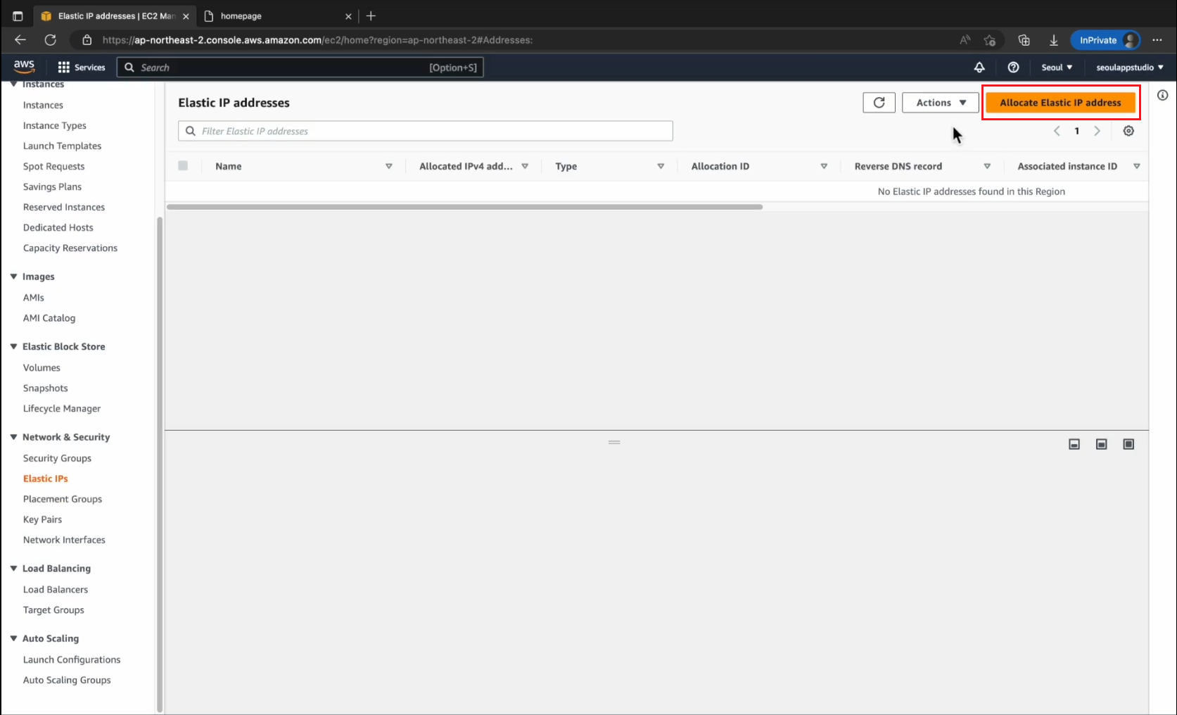
Task: Set the details panel to half height
Action: coord(1102,444)
